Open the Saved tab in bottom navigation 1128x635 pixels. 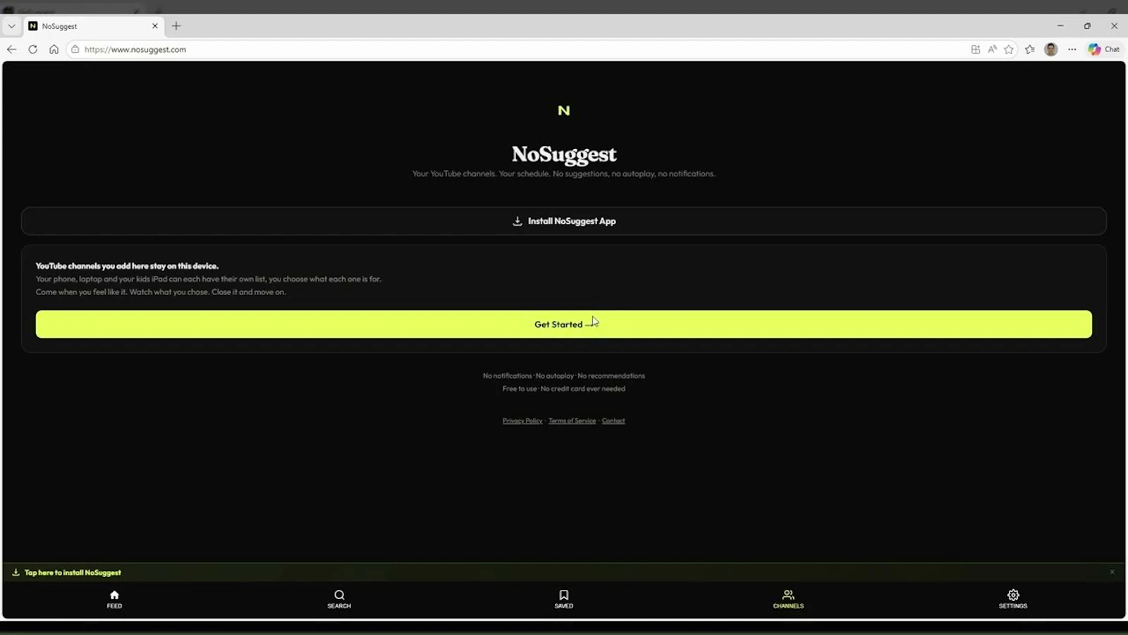pos(563,599)
